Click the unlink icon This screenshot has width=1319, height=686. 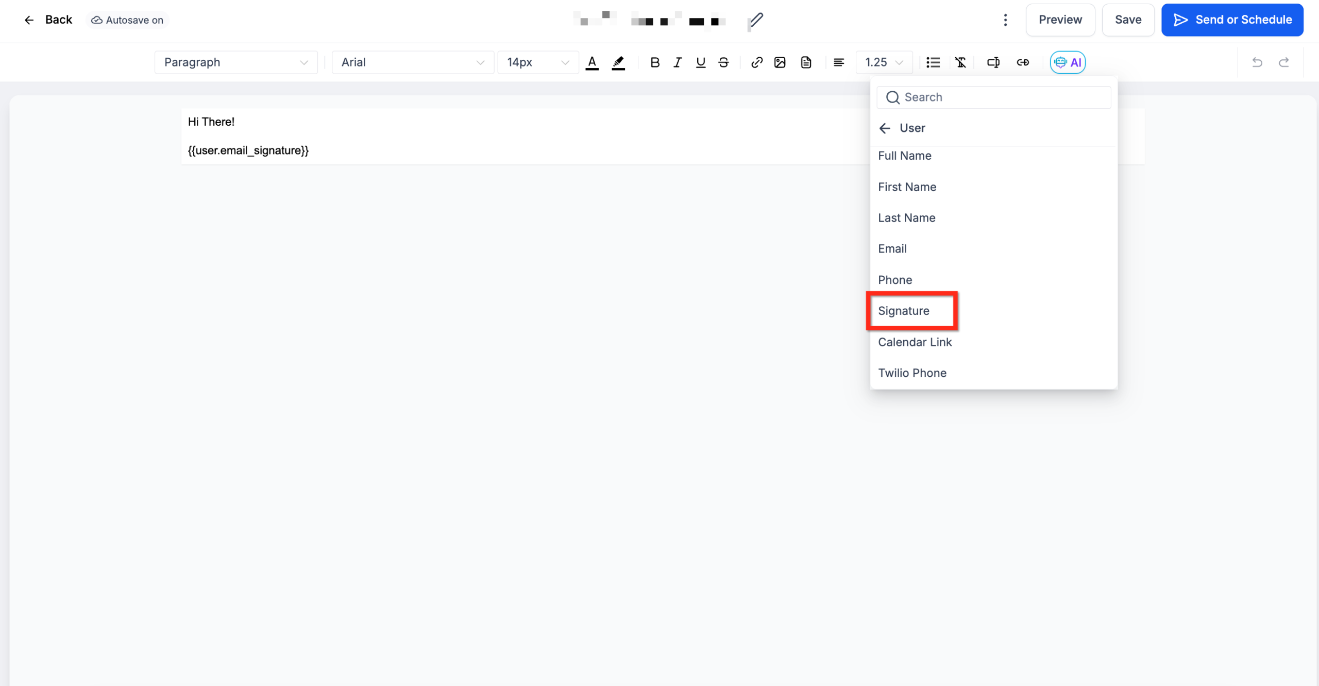pyautogui.click(x=1023, y=62)
